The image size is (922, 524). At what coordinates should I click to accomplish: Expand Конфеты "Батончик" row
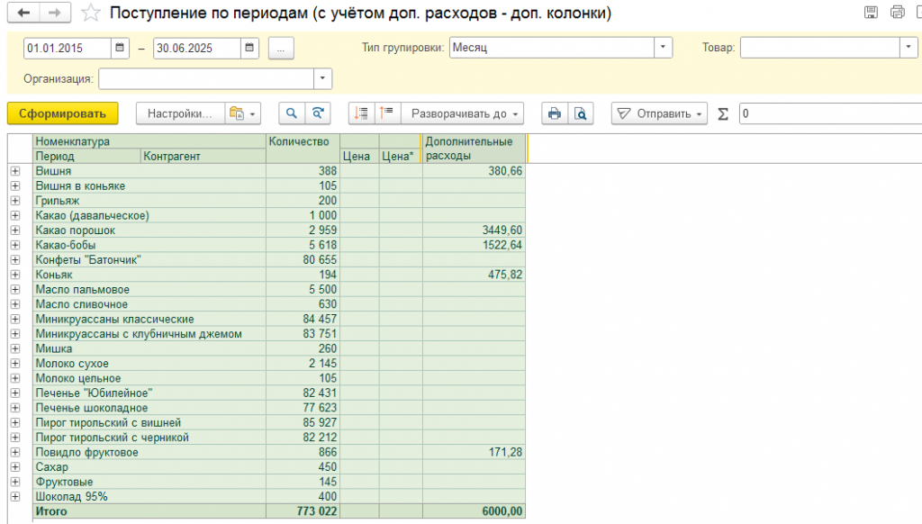click(x=15, y=260)
